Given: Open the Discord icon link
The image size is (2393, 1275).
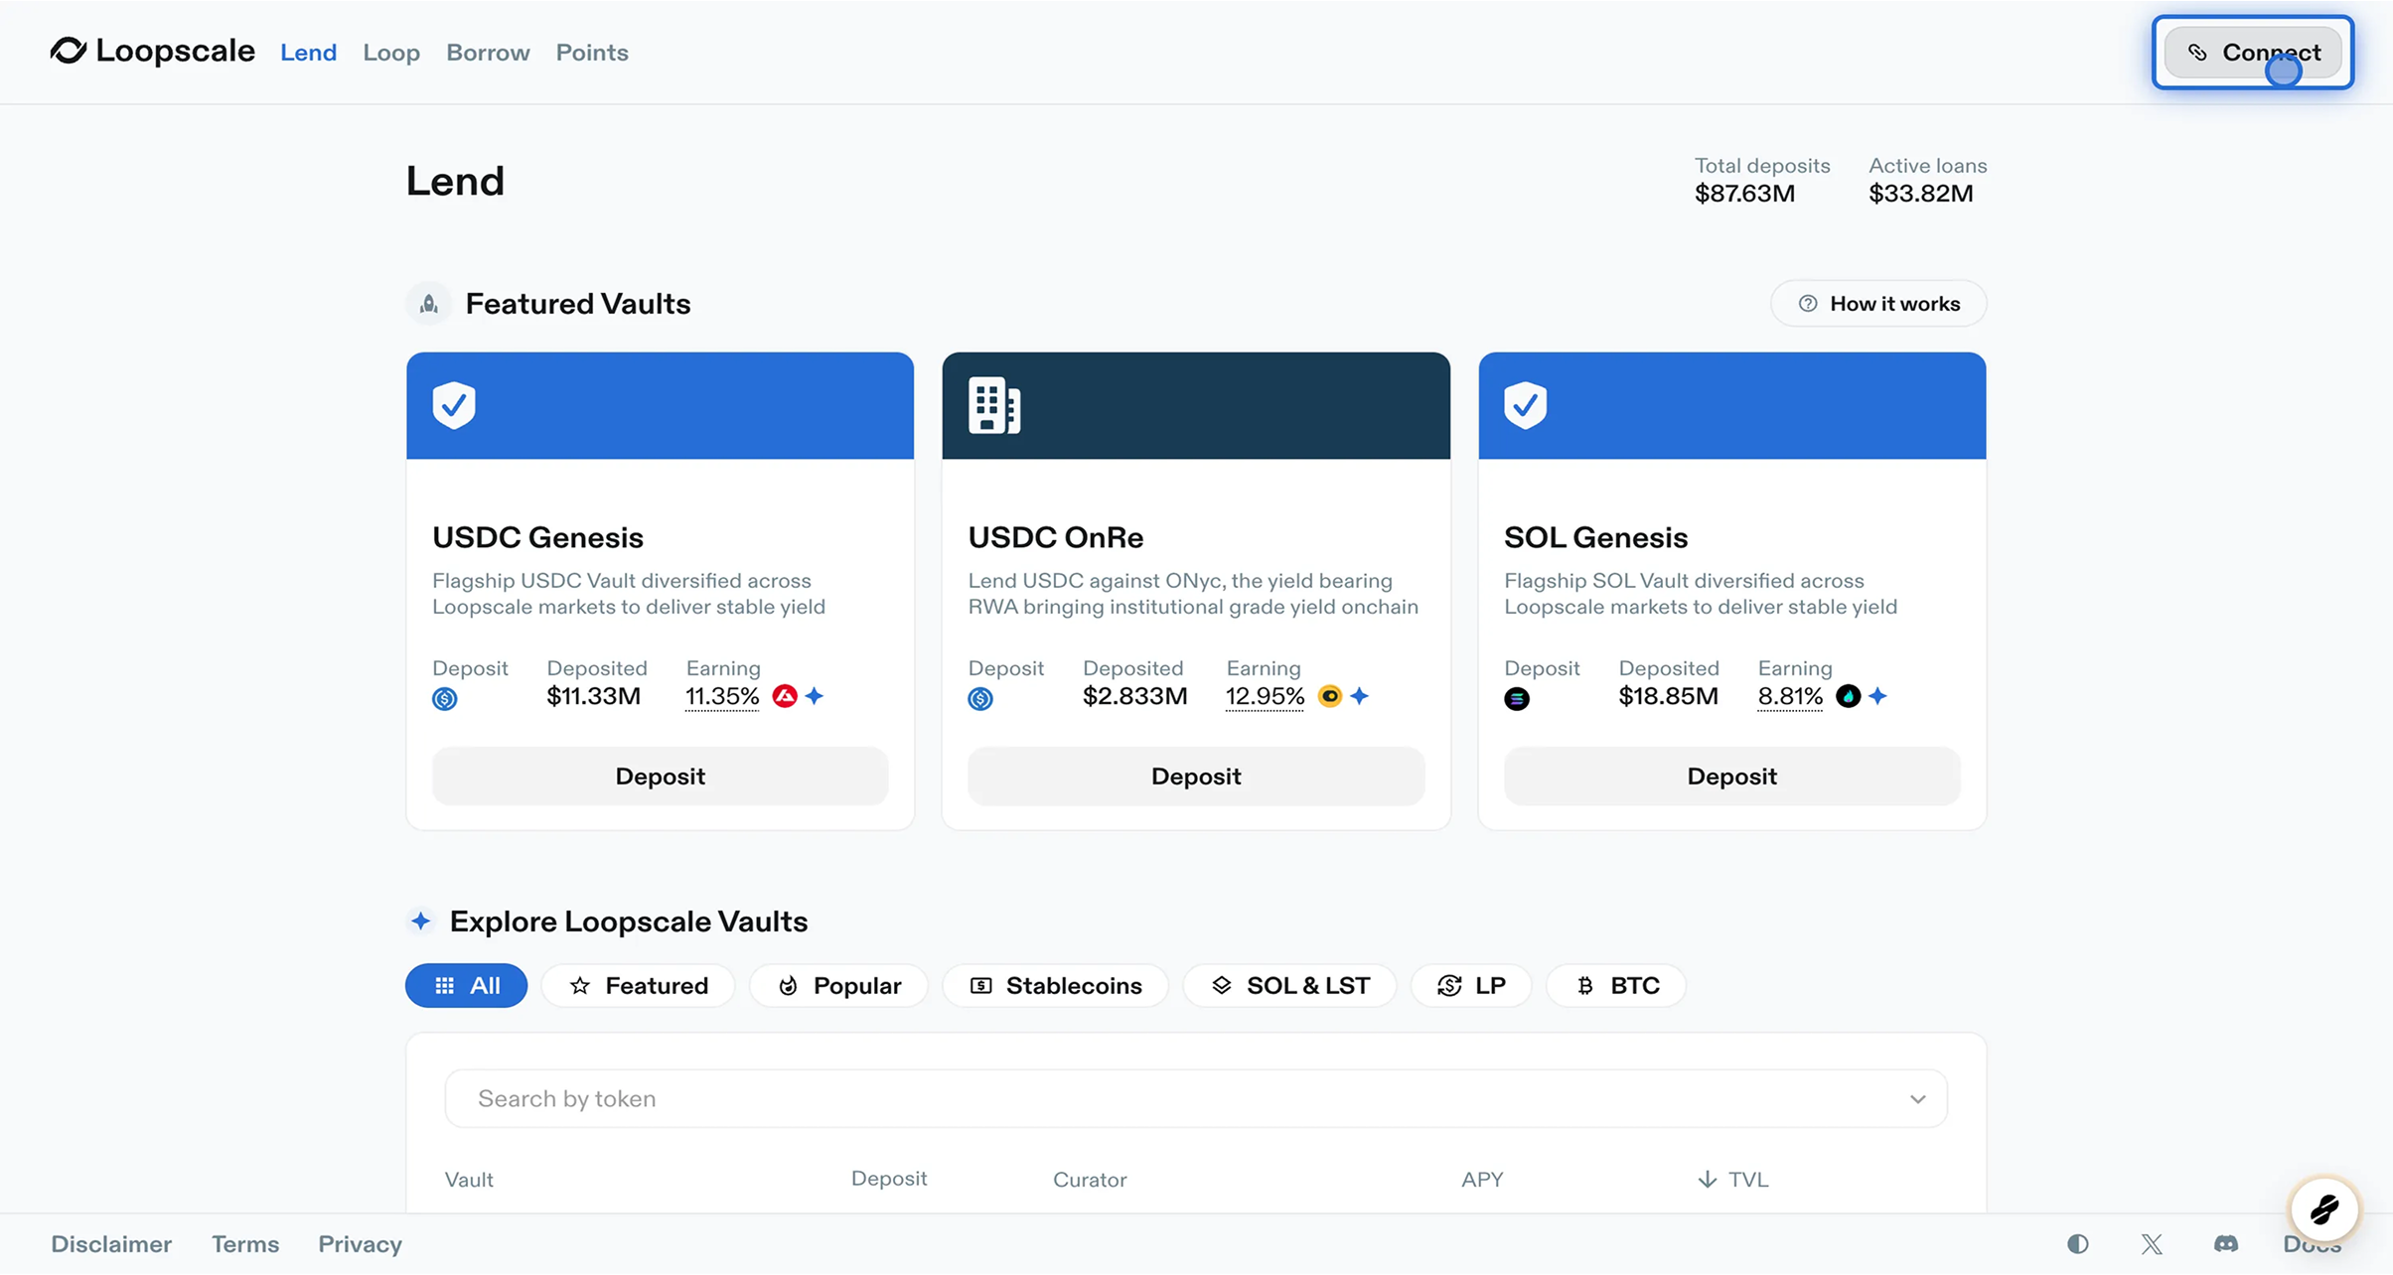Looking at the screenshot, I should (2226, 1243).
